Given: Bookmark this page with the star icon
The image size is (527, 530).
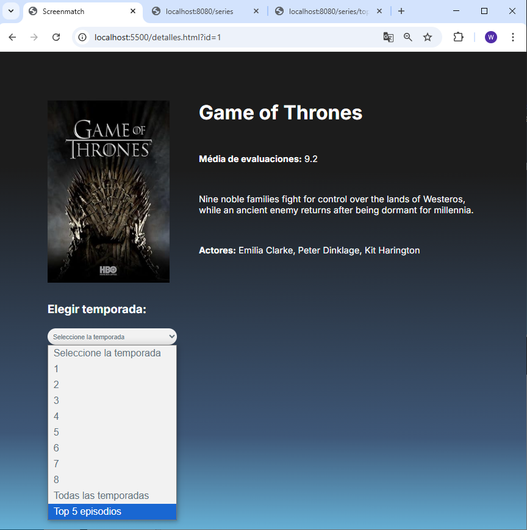Looking at the screenshot, I should [x=428, y=37].
